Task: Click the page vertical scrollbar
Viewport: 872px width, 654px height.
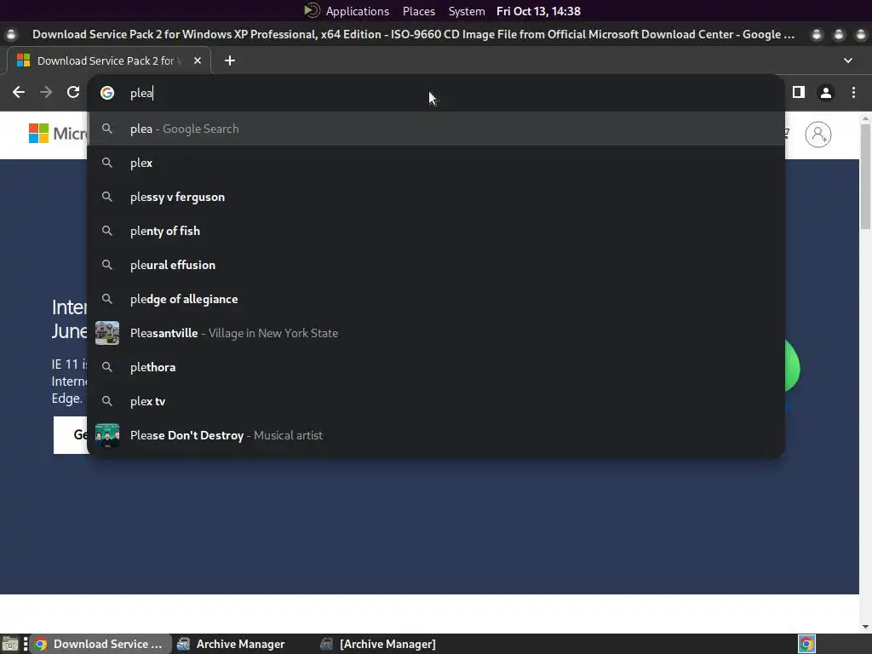Action: [865, 175]
